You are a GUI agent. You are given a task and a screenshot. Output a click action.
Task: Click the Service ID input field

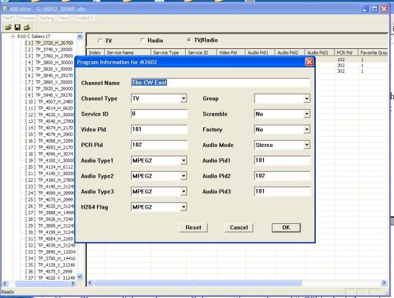pyautogui.click(x=159, y=114)
